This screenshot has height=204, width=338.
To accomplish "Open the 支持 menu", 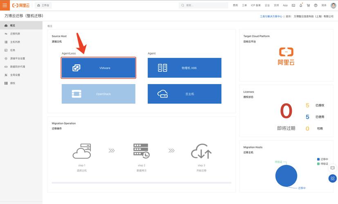I will coord(276,5).
